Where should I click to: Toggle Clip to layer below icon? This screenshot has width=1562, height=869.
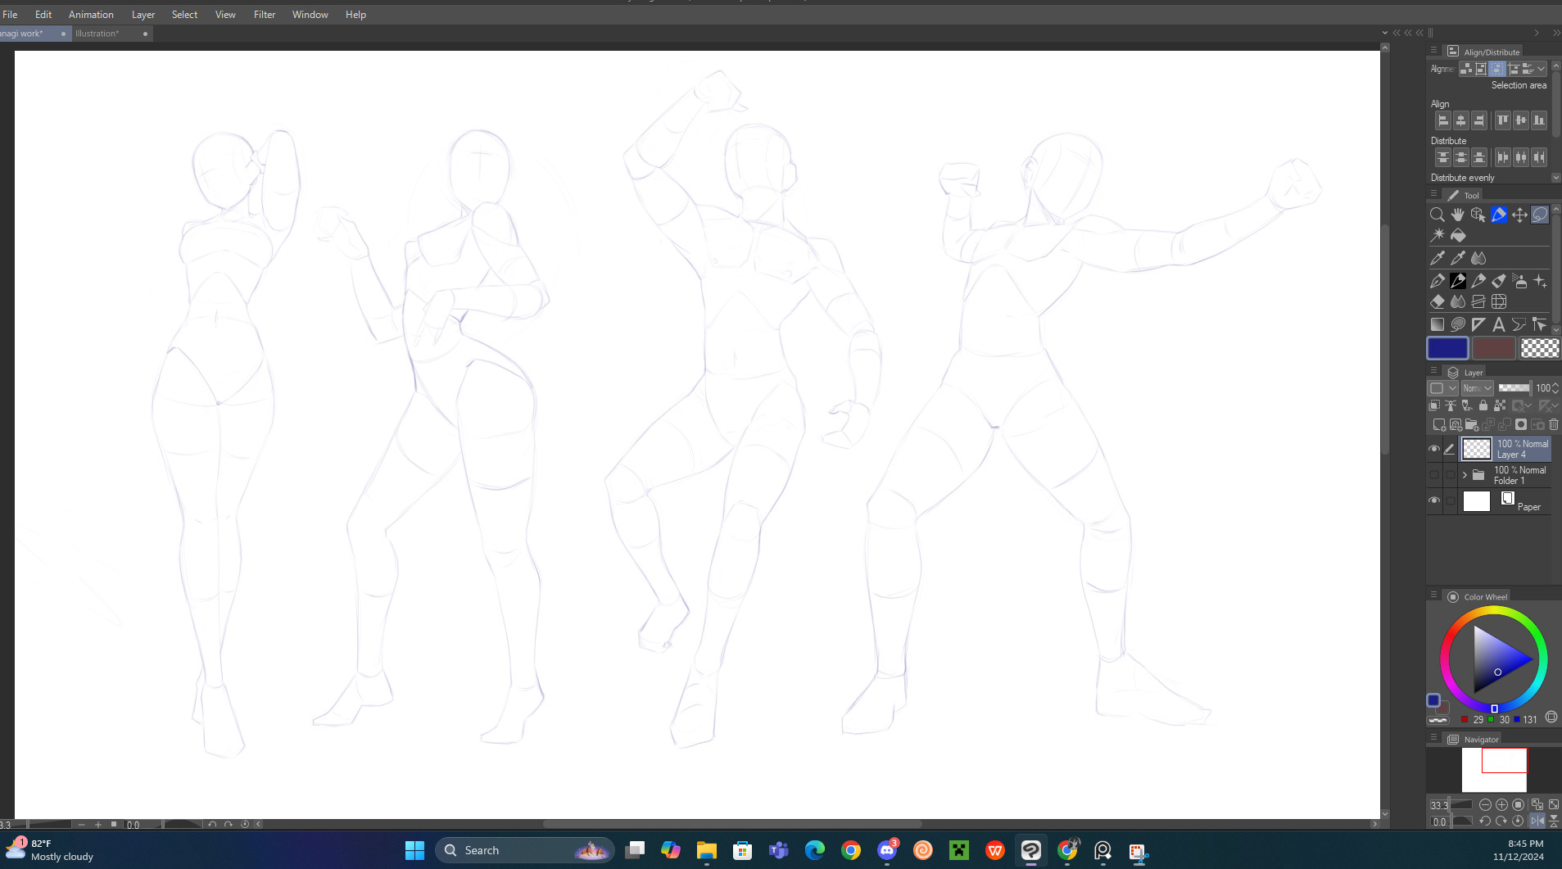coord(1433,405)
